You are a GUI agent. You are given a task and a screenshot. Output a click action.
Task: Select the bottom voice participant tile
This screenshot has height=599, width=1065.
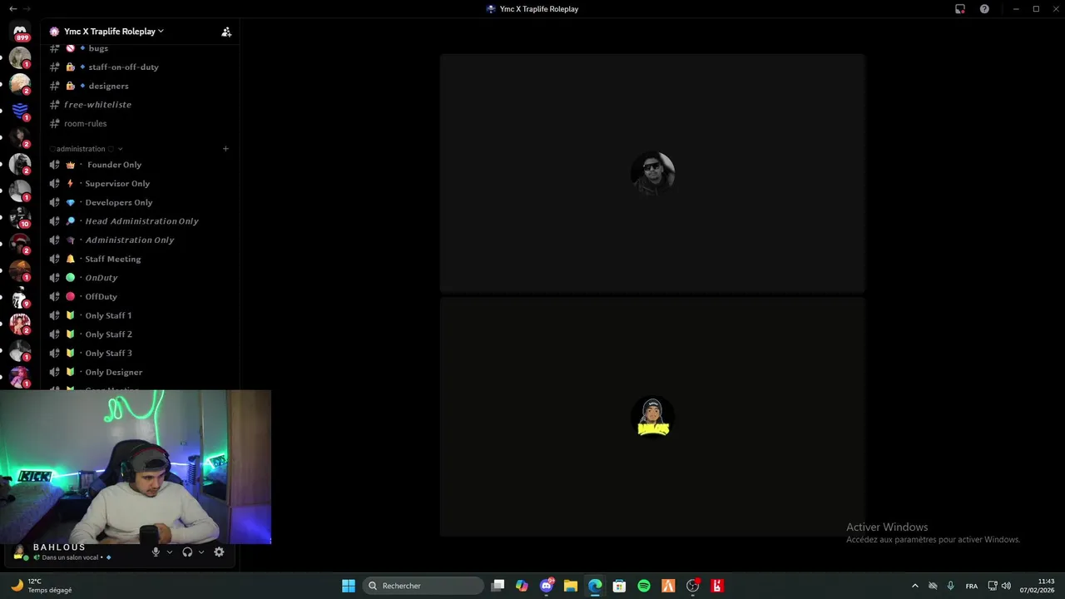[652, 417]
